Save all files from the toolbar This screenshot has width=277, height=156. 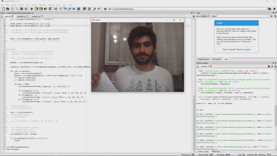[17, 9]
